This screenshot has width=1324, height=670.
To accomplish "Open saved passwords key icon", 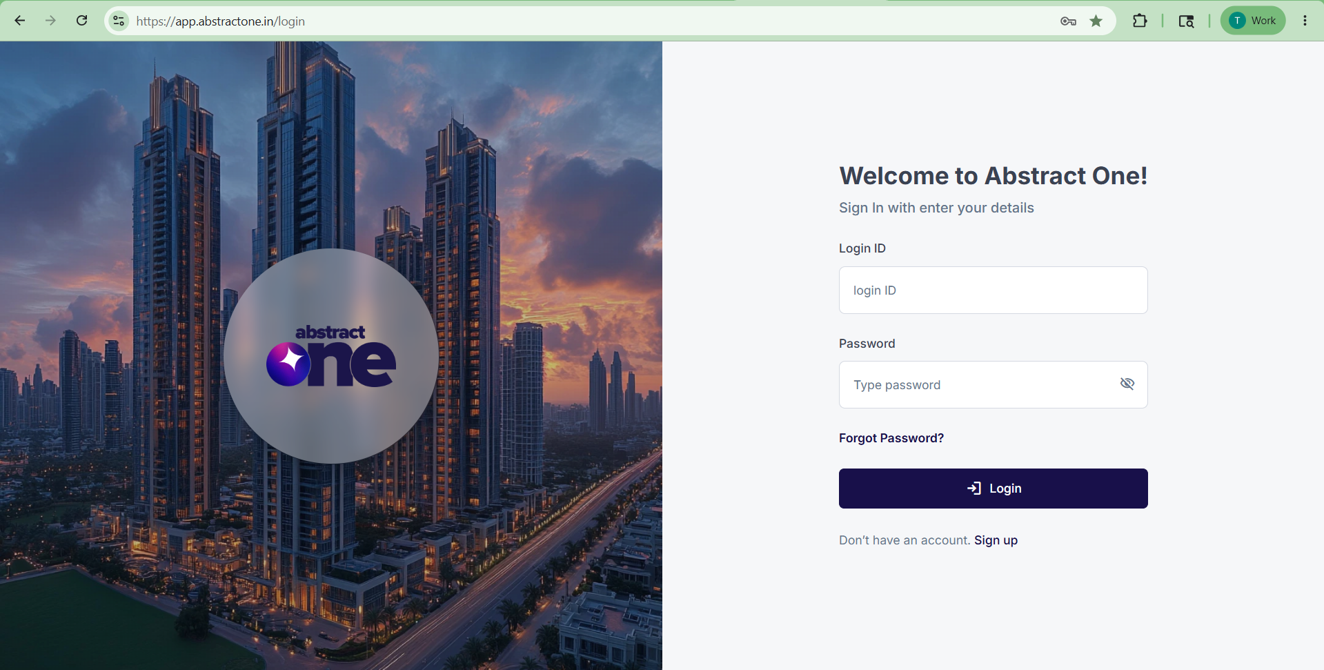I will tap(1068, 21).
